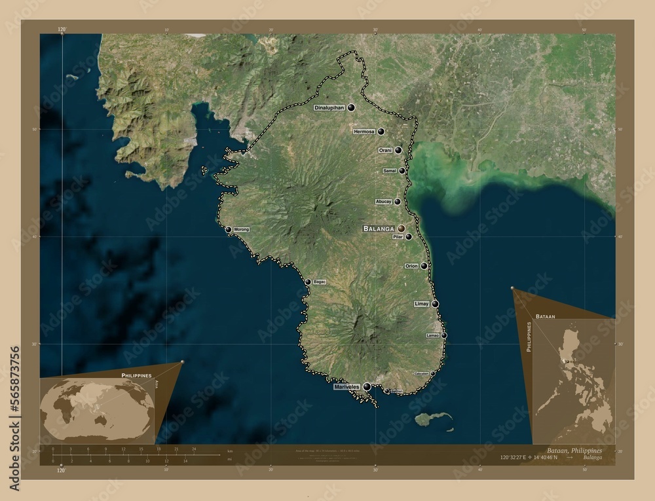This screenshot has height=501, width=655.
Task: Click the Abucay label
Action: [383, 202]
